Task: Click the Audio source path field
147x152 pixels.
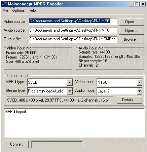Action: pyautogui.click(x=73, y=31)
